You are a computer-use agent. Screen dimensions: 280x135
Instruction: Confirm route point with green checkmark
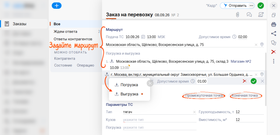[253, 81]
